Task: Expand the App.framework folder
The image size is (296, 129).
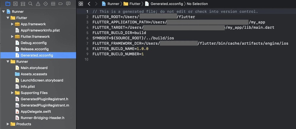Action: 12,24
